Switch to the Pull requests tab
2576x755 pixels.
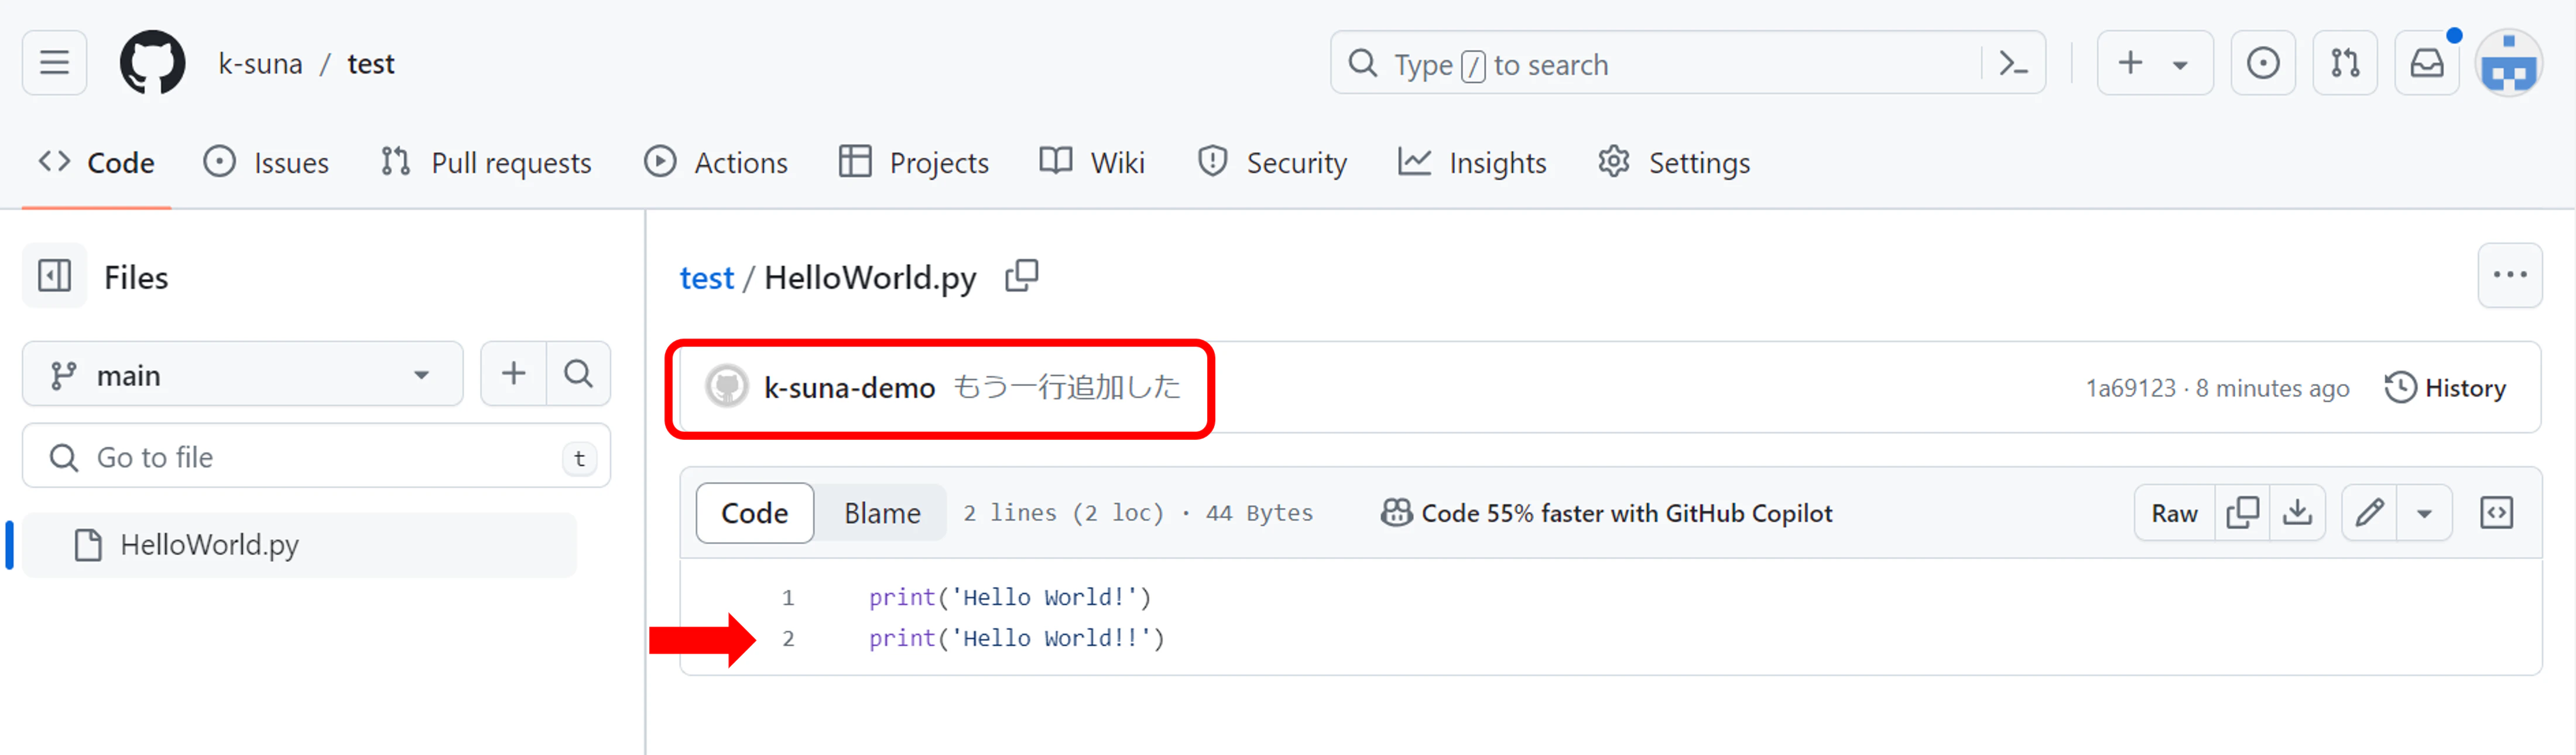486,163
